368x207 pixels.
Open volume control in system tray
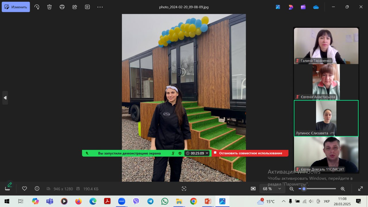[311, 201]
